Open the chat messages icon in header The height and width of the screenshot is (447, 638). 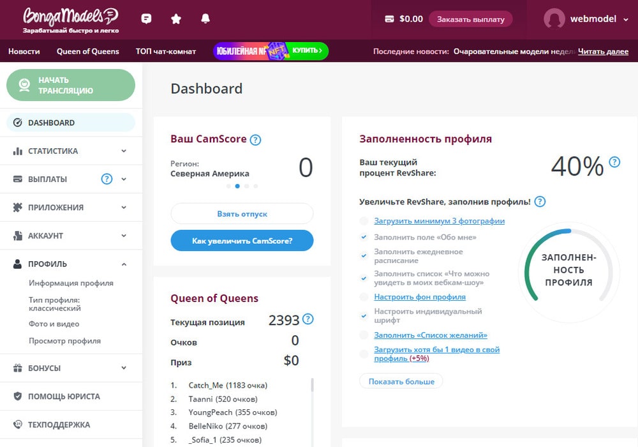pos(146,19)
